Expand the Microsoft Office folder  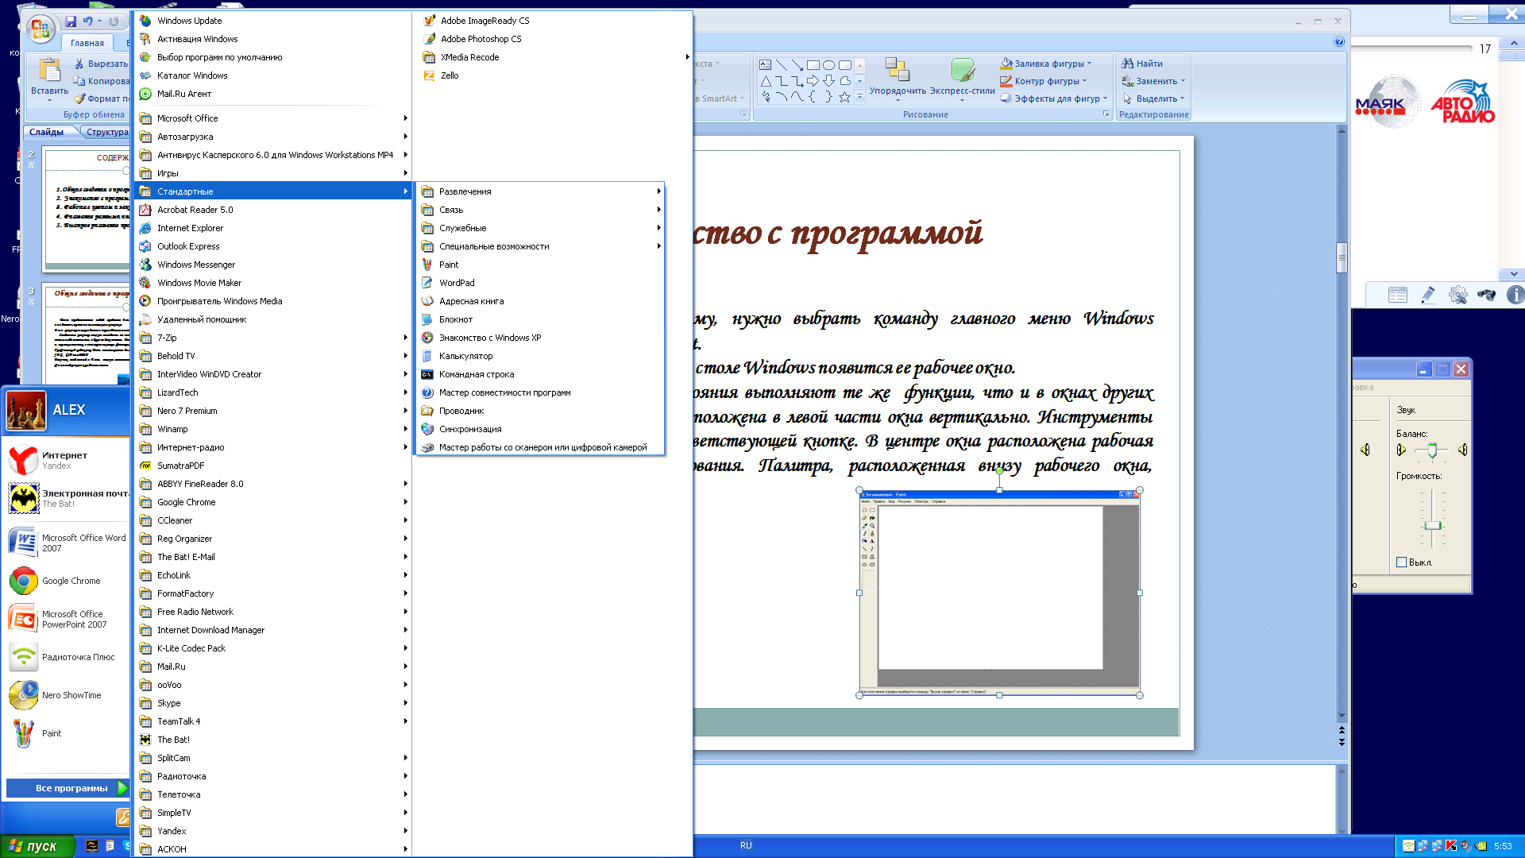tap(273, 118)
